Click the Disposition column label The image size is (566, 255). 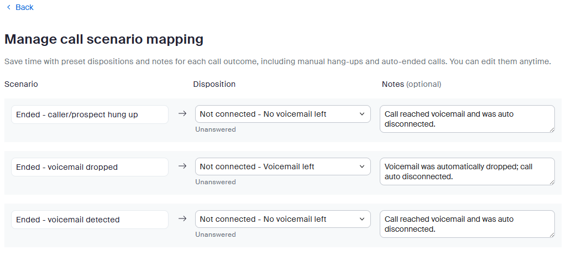[214, 84]
